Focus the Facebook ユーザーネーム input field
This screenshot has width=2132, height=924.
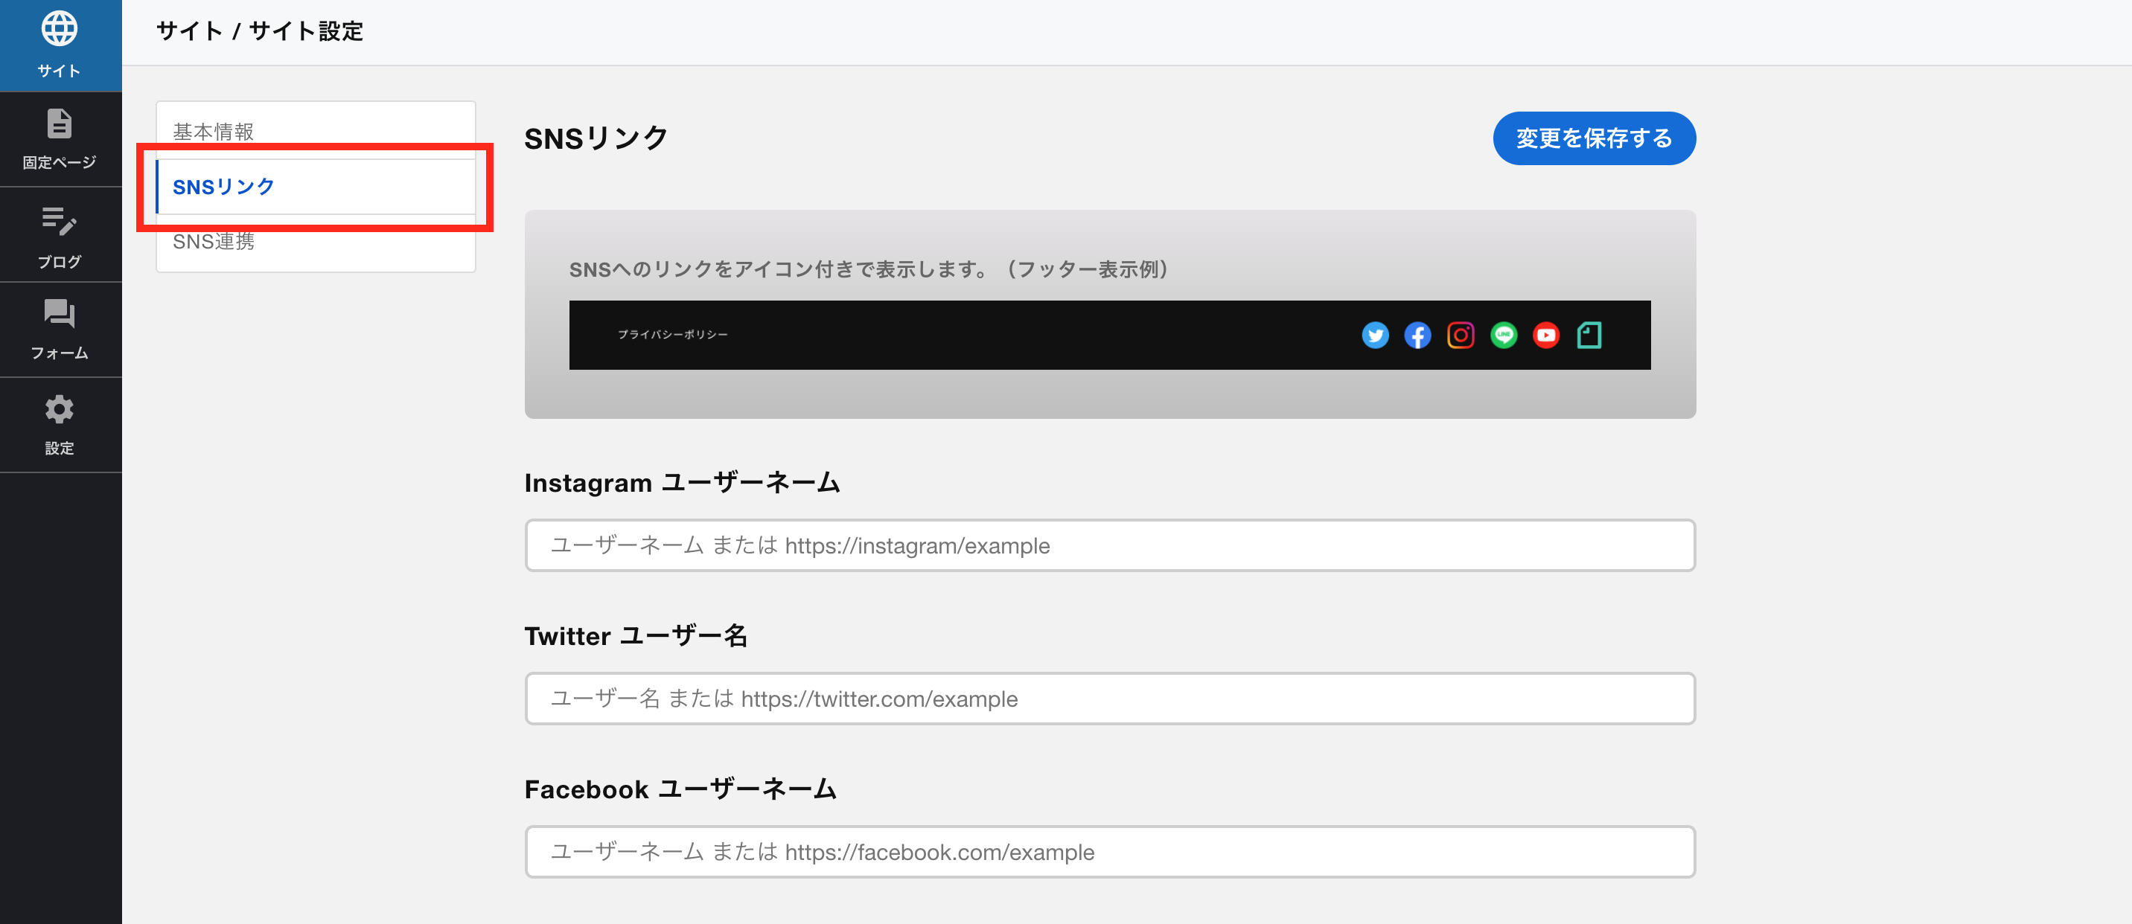(x=1110, y=851)
